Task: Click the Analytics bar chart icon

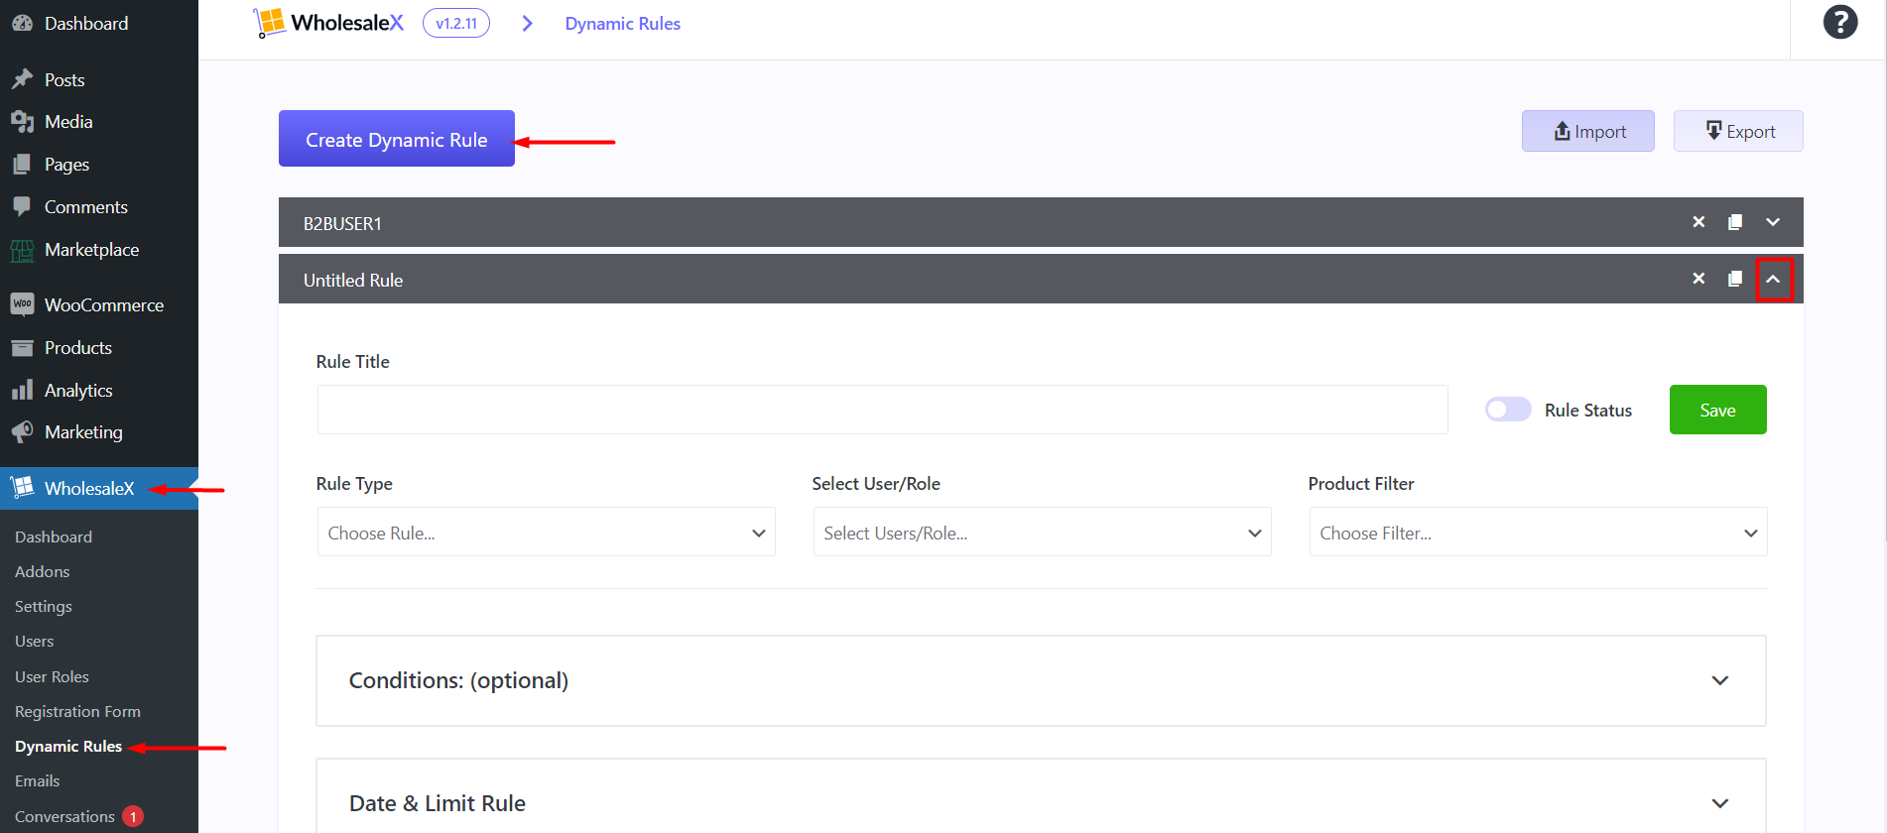Action: point(22,390)
